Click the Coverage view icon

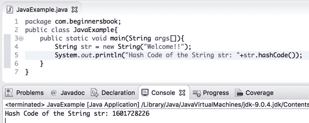click(239, 93)
